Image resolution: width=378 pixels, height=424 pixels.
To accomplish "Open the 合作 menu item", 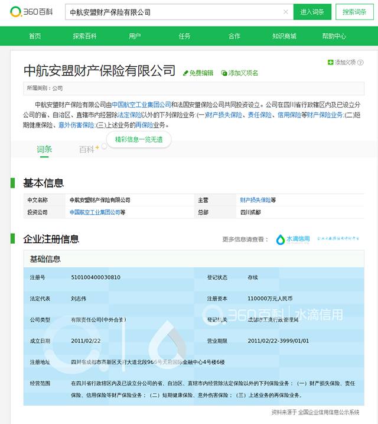I will pyautogui.click(x=234, y=36).
